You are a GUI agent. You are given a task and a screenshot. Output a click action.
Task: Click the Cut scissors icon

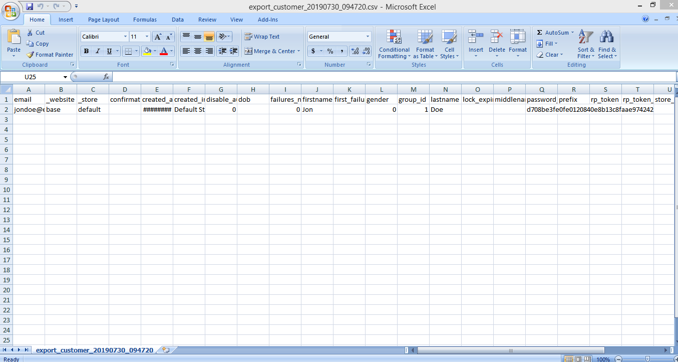click(30, 33)
